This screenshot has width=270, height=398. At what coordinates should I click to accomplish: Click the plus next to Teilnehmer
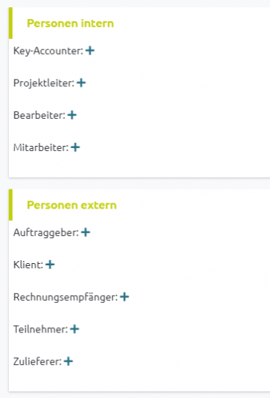(x=75, y=329)
